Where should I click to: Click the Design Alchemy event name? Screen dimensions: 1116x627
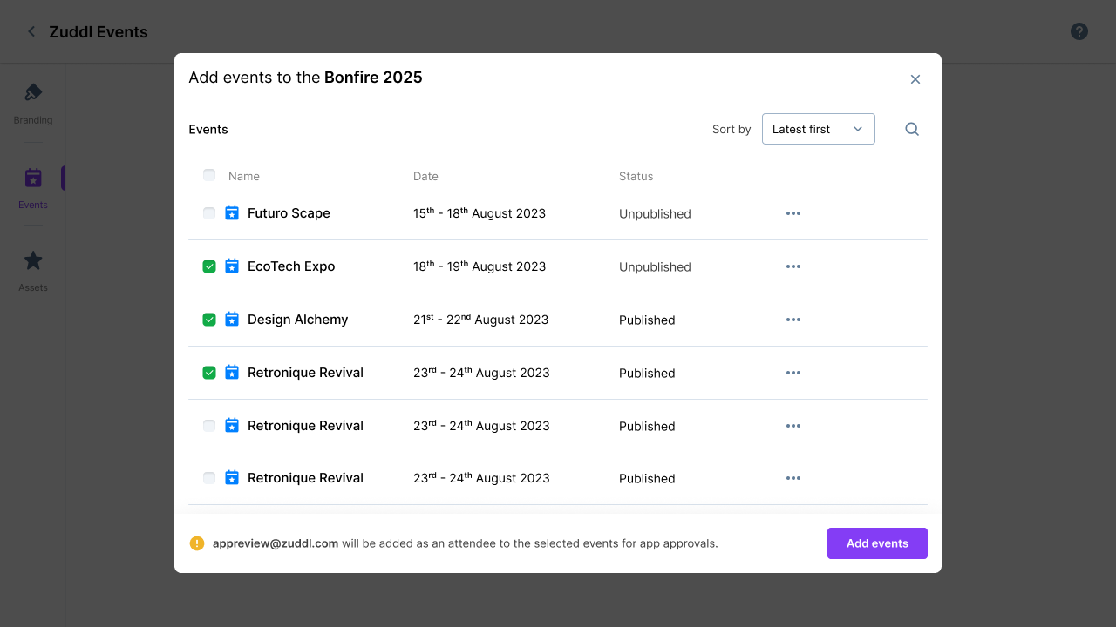297,320
